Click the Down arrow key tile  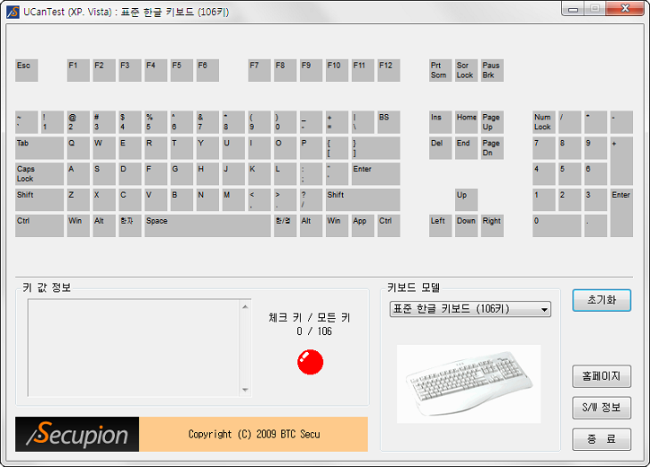tap(466, 225)
